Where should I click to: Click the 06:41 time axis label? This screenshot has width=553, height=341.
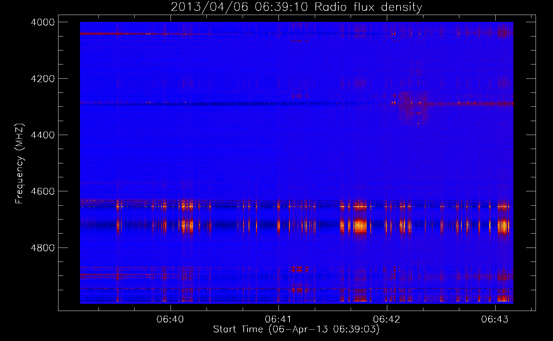pyautogui.click(x=279, y=320)
